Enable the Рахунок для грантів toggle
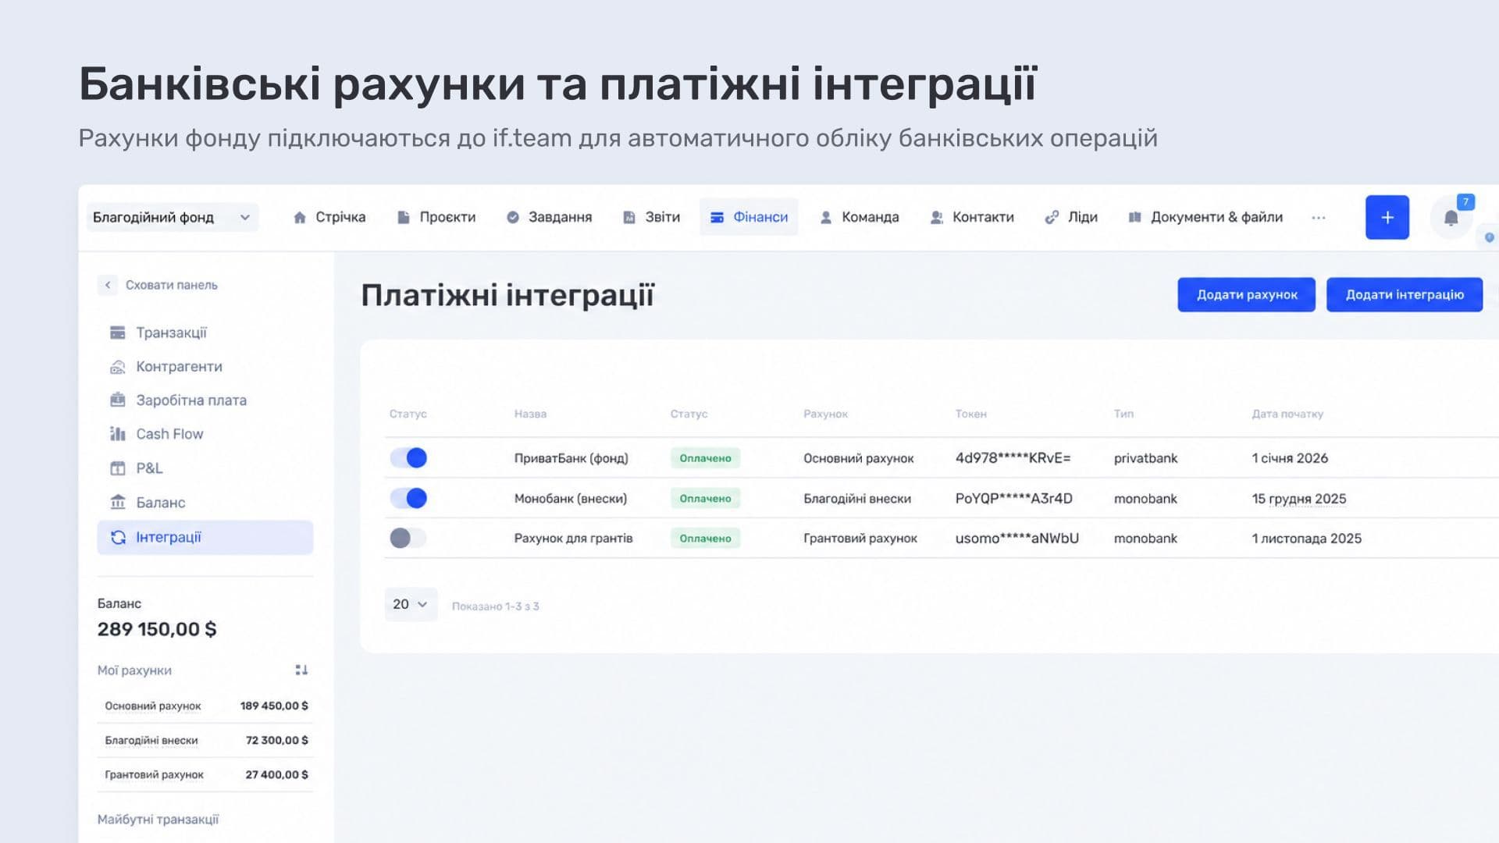 tap(408, 538)
